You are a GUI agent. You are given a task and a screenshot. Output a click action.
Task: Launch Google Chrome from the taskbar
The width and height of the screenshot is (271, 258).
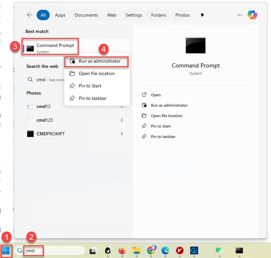(151, 250)
